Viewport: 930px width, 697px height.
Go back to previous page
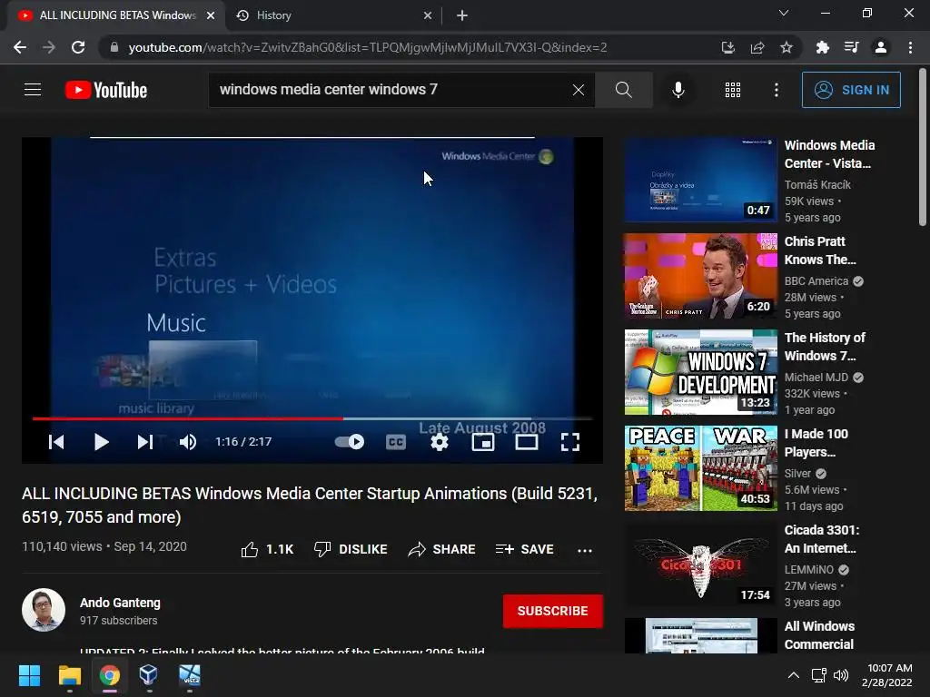[x=20, y=47]
